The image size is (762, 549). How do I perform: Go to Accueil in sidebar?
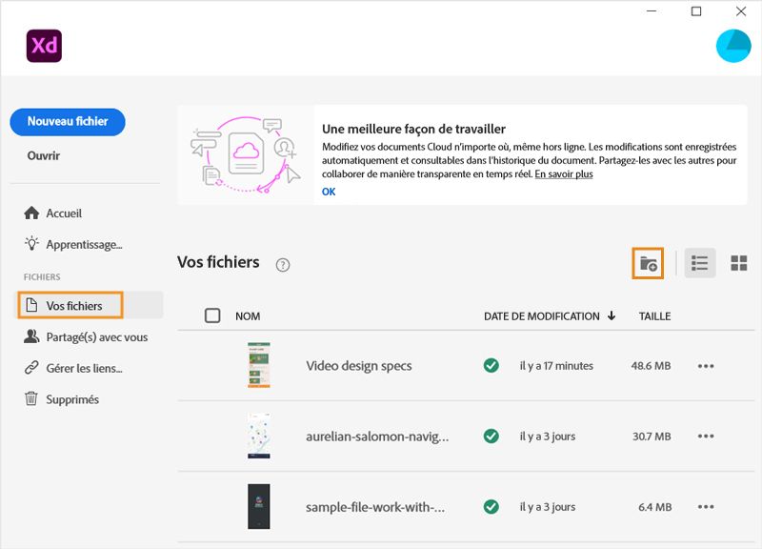(x=64, y=213)
